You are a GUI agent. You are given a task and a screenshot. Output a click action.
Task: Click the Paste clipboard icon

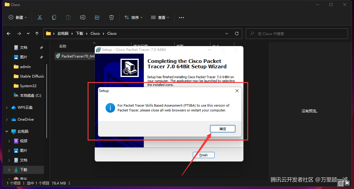[x=68, y=17]
